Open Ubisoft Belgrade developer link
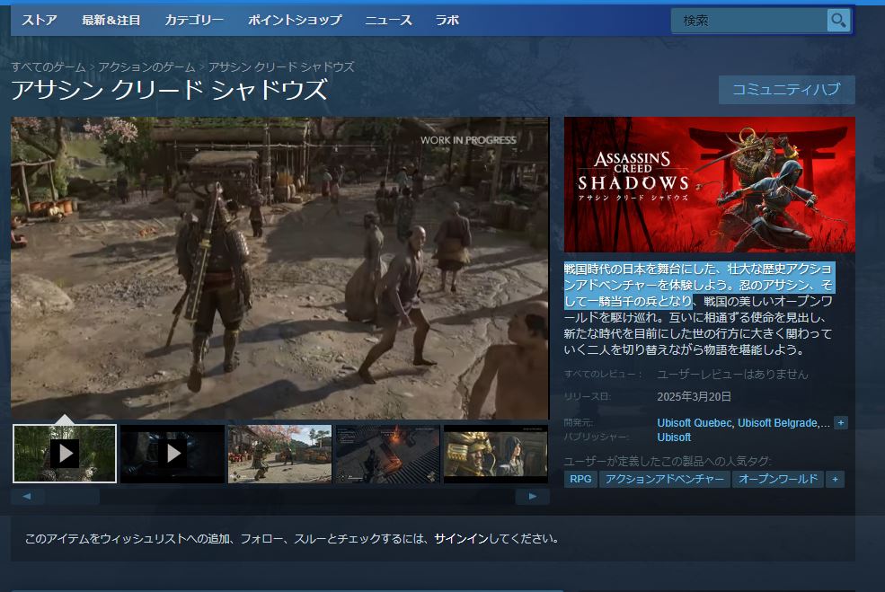This screenshot has width=885, height=592. click(778, 423)
